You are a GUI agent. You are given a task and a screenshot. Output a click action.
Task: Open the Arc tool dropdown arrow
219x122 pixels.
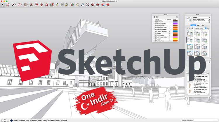[22, 5]
